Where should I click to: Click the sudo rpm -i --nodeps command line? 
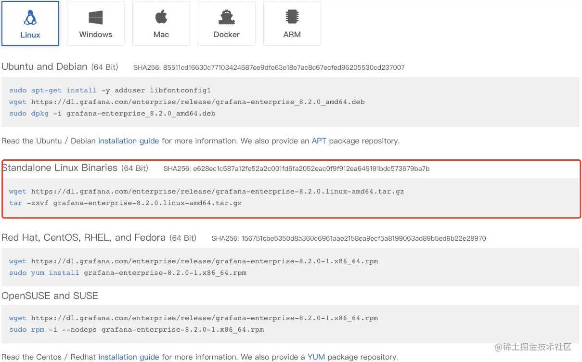(x=137, y=329)
